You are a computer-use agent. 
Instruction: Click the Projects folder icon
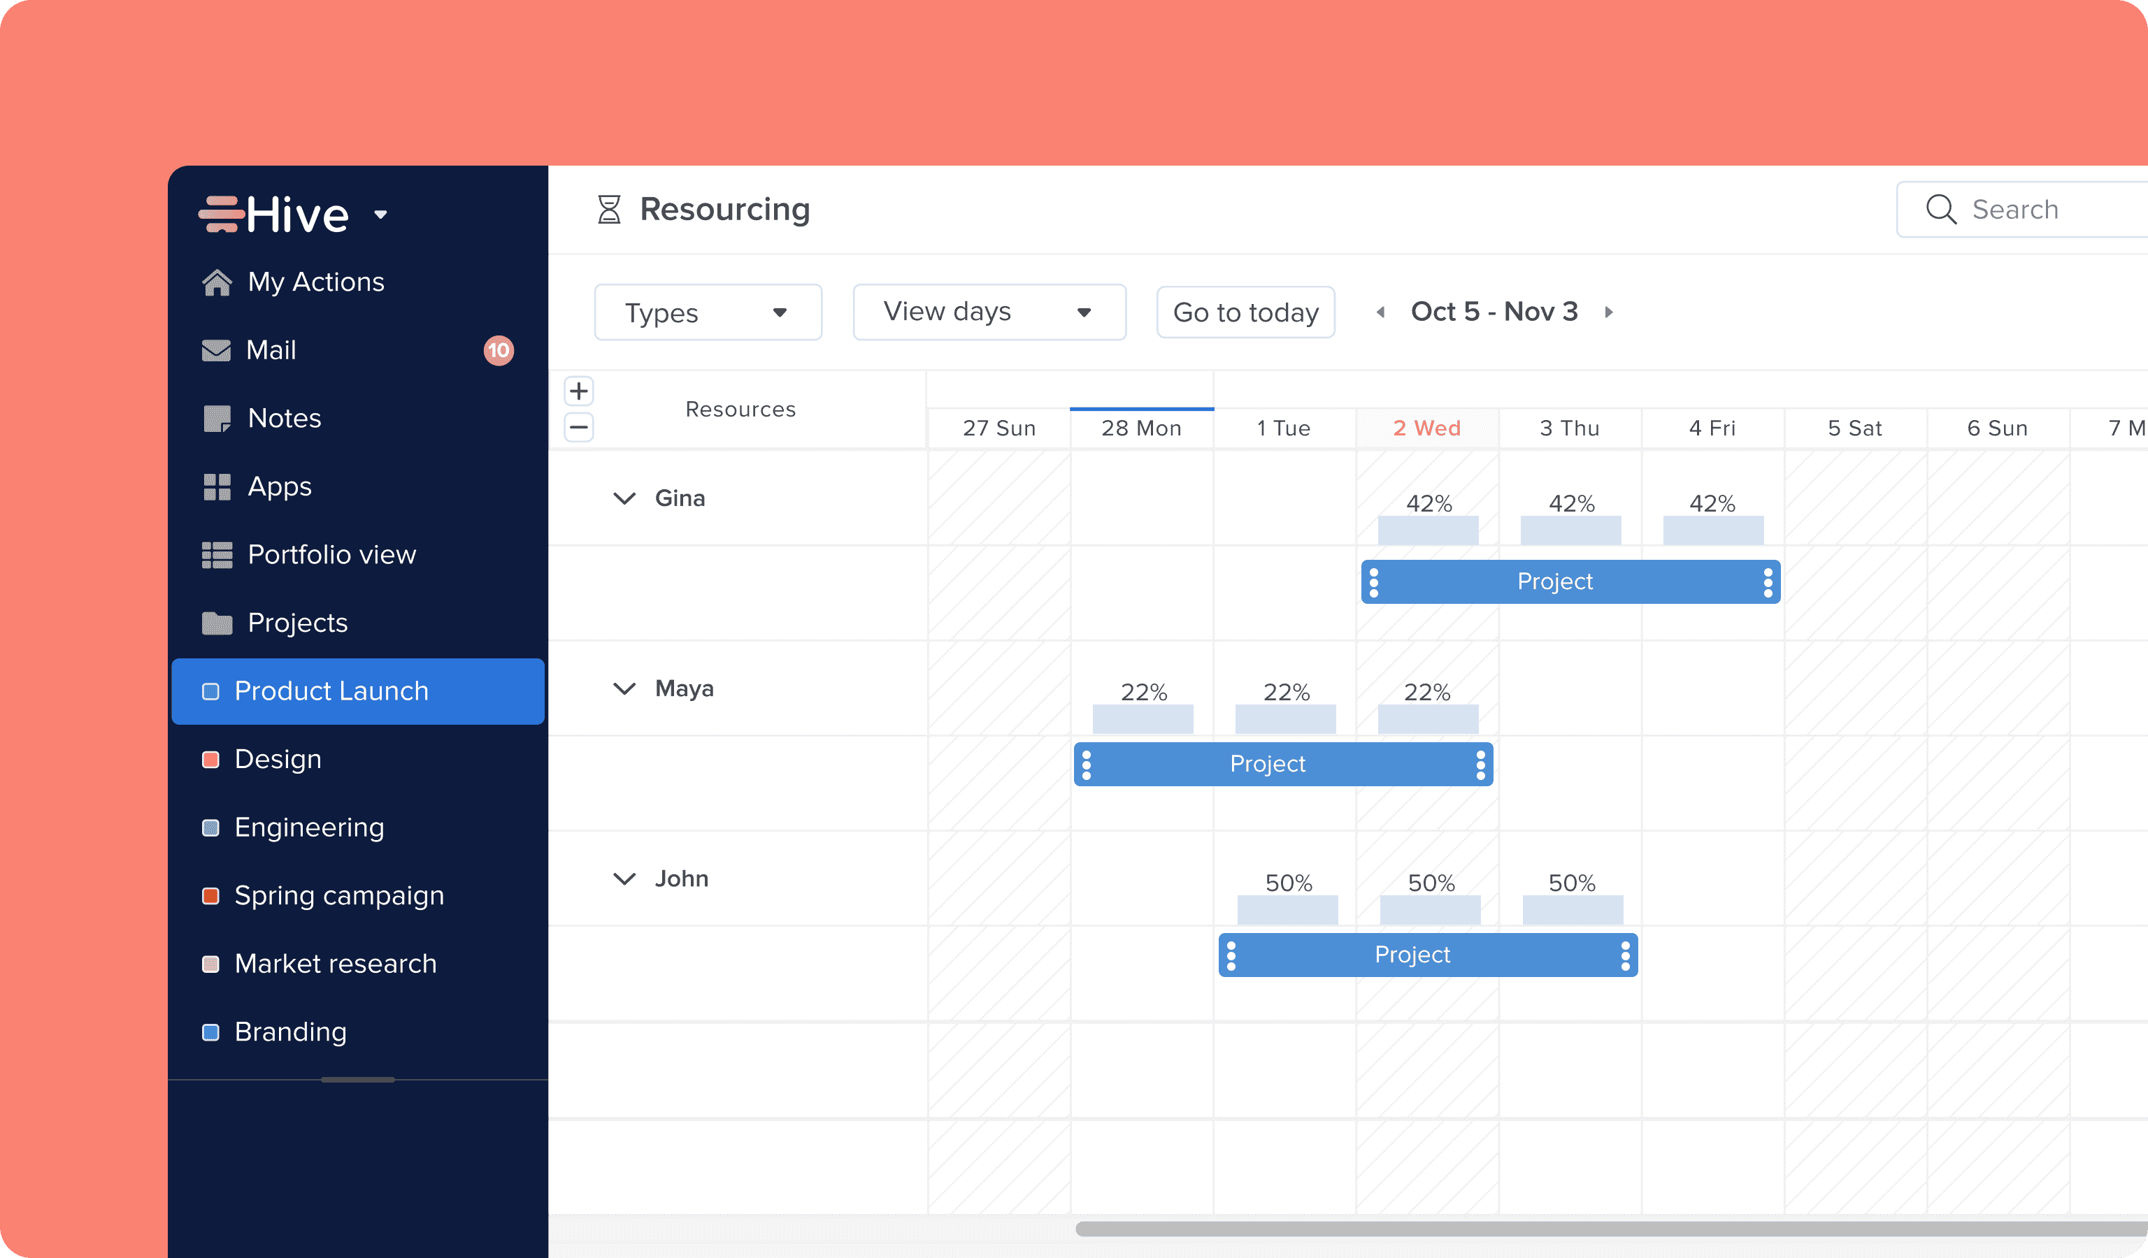click(x=214, y=621)
